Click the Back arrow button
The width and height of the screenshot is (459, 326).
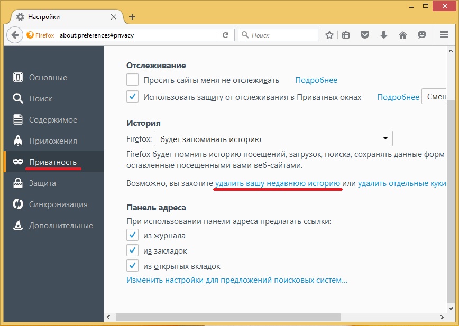pyautogui.click(x=15, y=35)
